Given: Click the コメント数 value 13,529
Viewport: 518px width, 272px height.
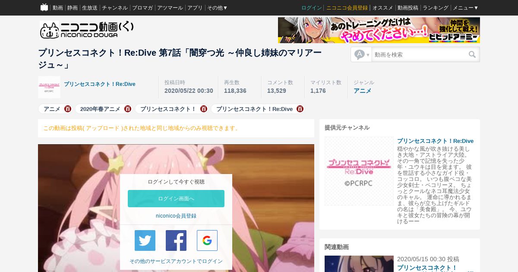Looking at the screenshot, I should pos(277,91).
